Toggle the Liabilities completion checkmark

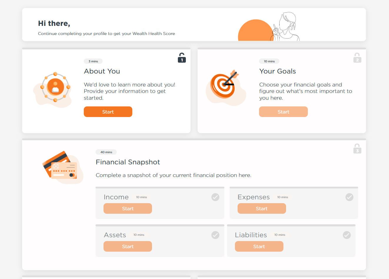click(347, 235)
